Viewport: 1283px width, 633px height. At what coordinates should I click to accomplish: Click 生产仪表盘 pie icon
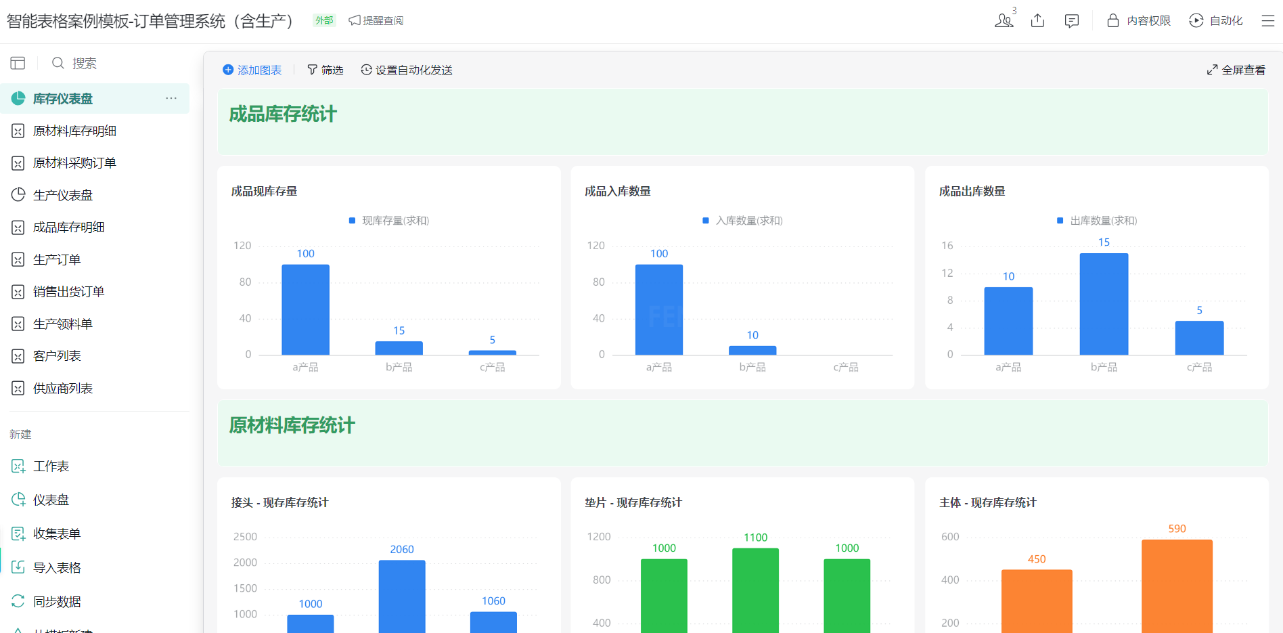(18, 195)
